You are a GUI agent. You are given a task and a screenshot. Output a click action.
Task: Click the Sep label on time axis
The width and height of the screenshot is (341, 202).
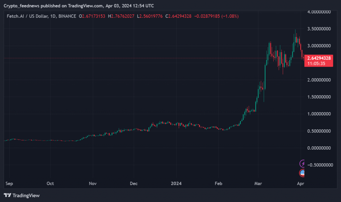point(9,183)
